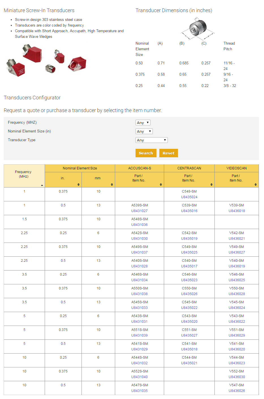264x399 pixels.
Task: Sort by inches column arrow
Action: (x=78, y=184)
